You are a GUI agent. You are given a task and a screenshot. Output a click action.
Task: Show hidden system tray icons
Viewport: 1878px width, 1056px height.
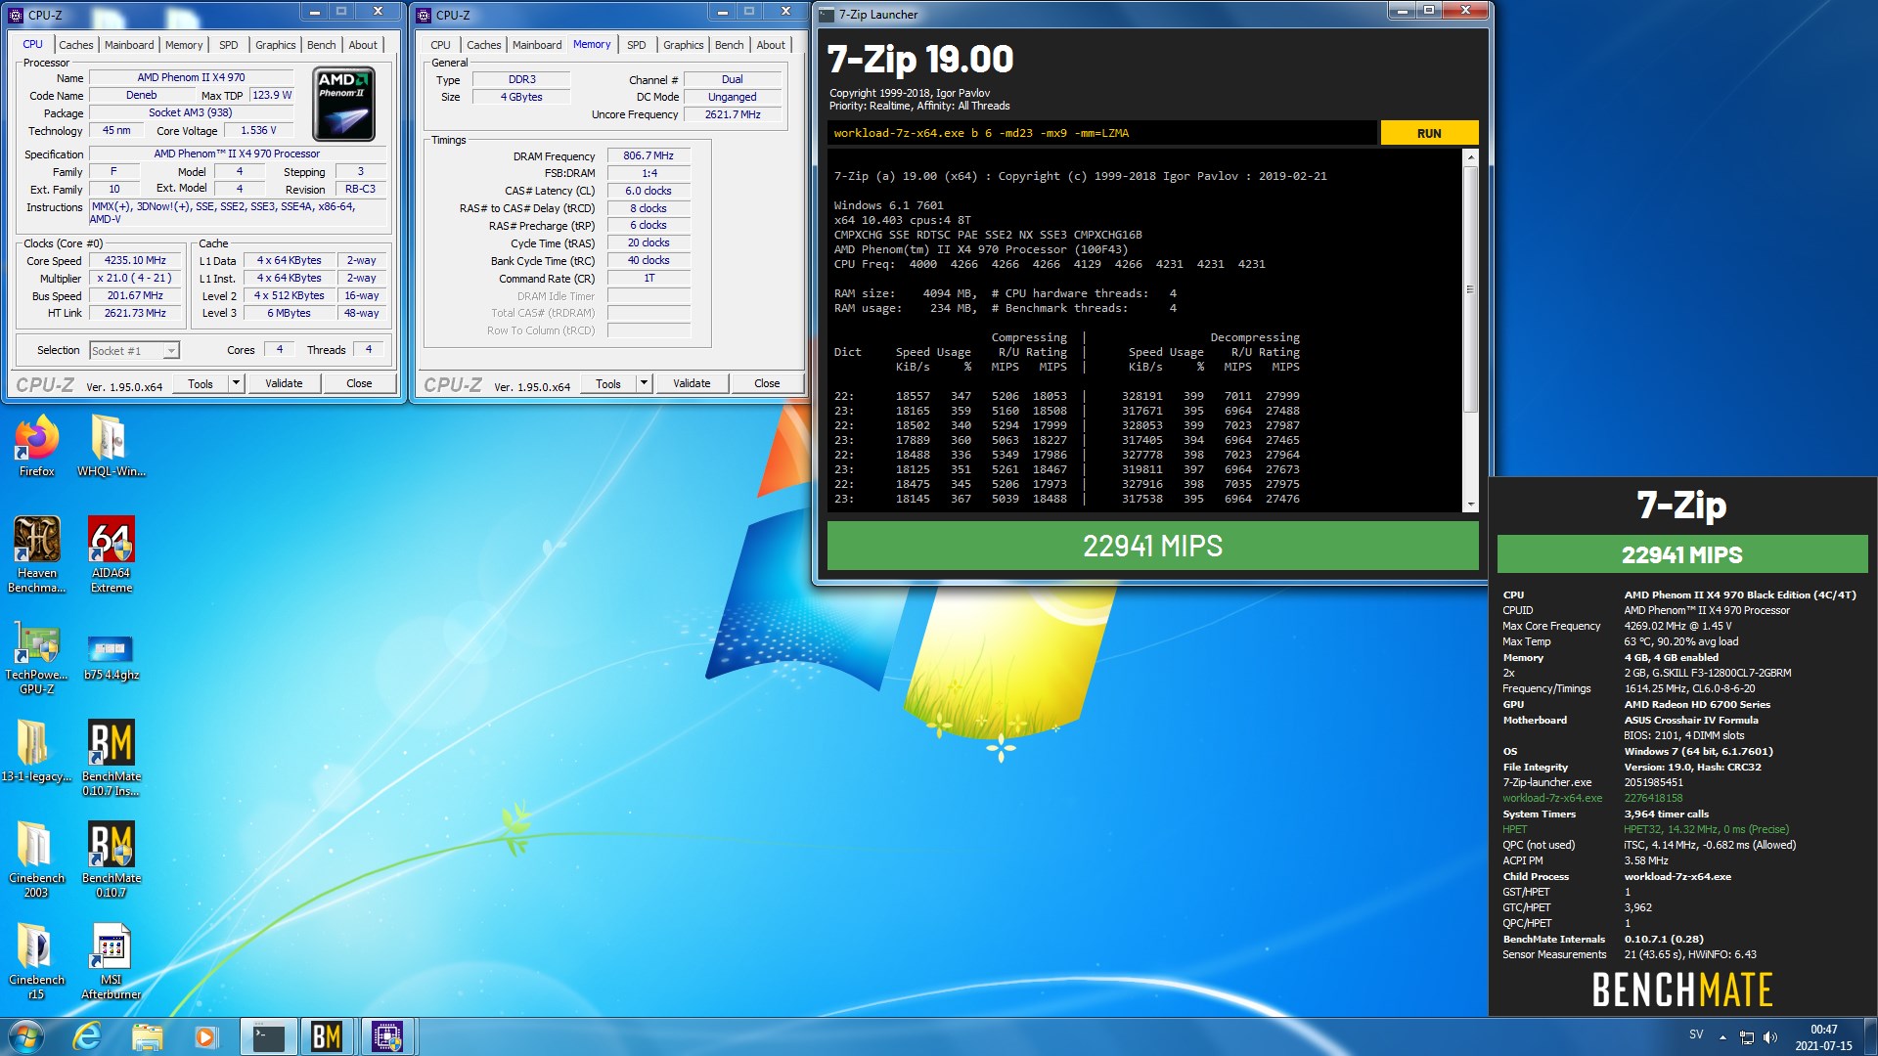1722,1036
